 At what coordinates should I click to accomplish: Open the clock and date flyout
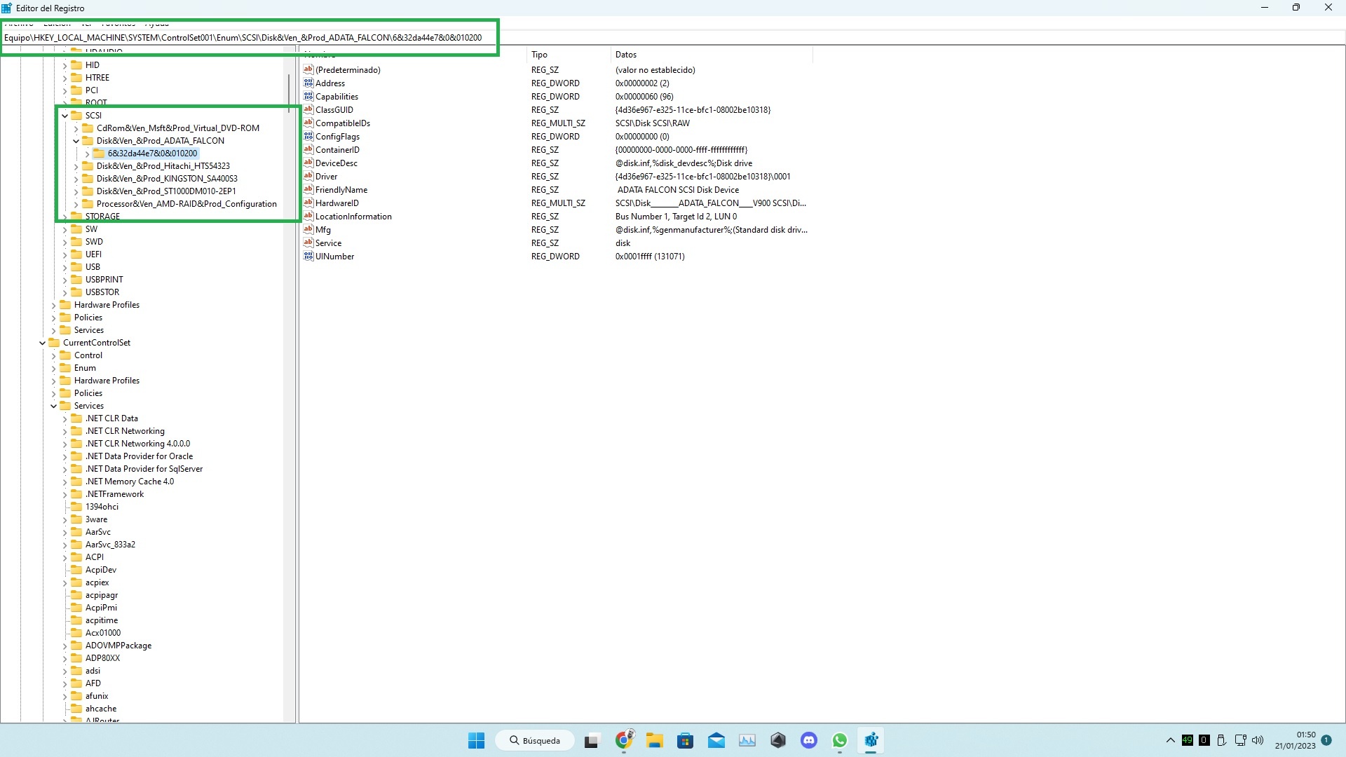click(1295, 740)
